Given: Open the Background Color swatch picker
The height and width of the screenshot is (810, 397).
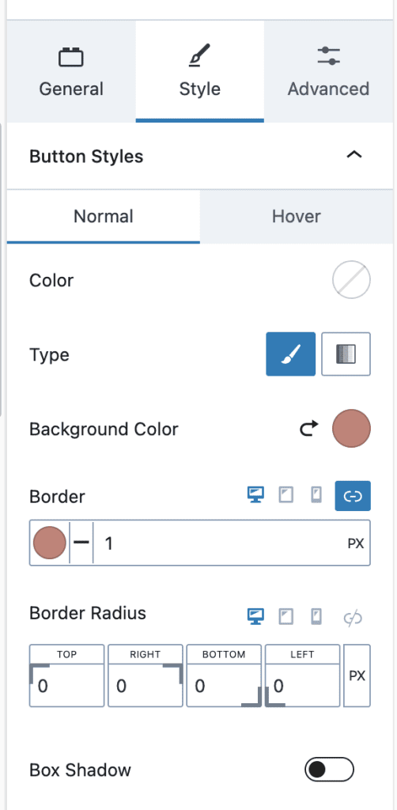Looking at the screenshot, I should point(352,429).
